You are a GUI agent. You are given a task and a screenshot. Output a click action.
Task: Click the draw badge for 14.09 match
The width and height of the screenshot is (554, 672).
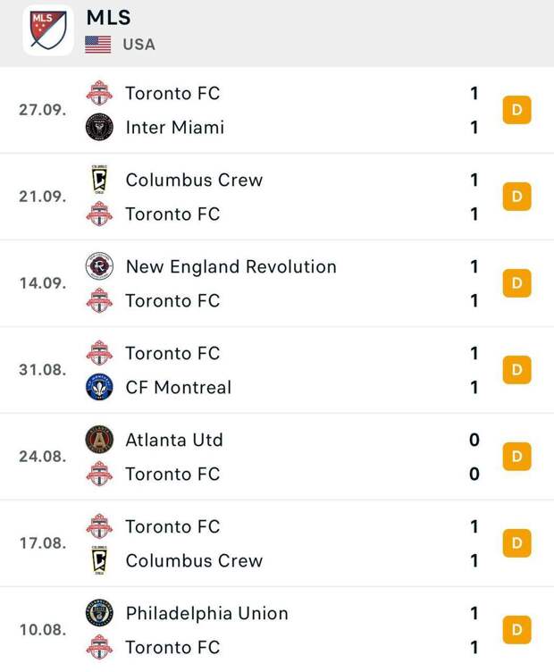click(x=516, y=283)
